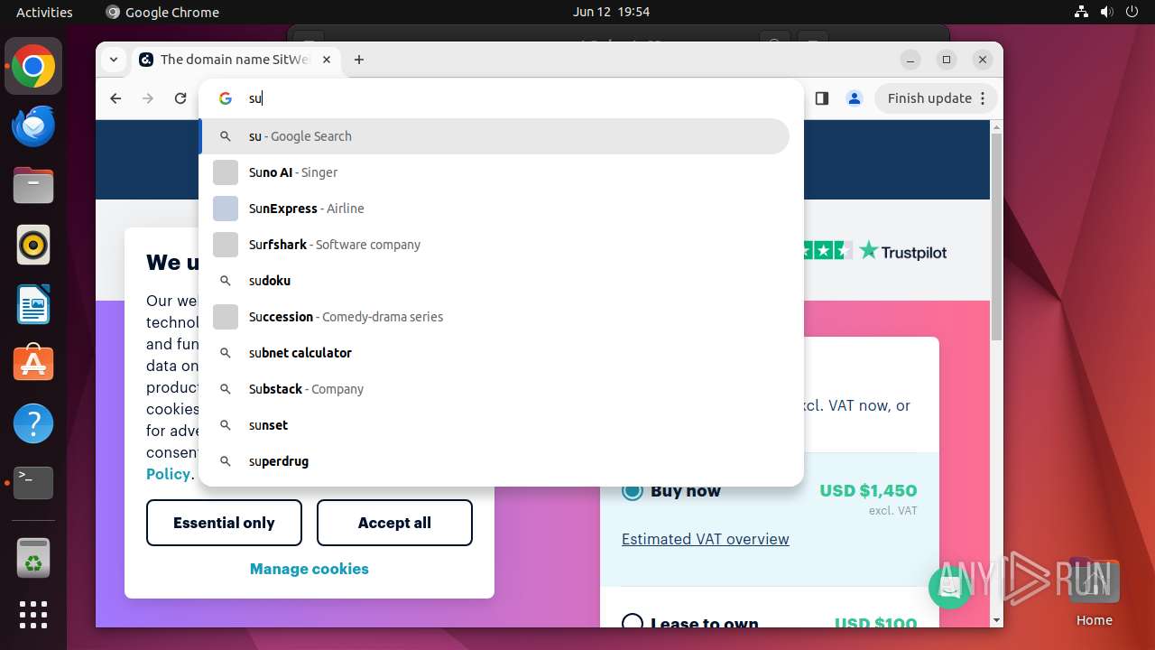Select the Suno AI thumbnail image
Viewport: 1155px width, 650px height.
(x=226, y=172)
